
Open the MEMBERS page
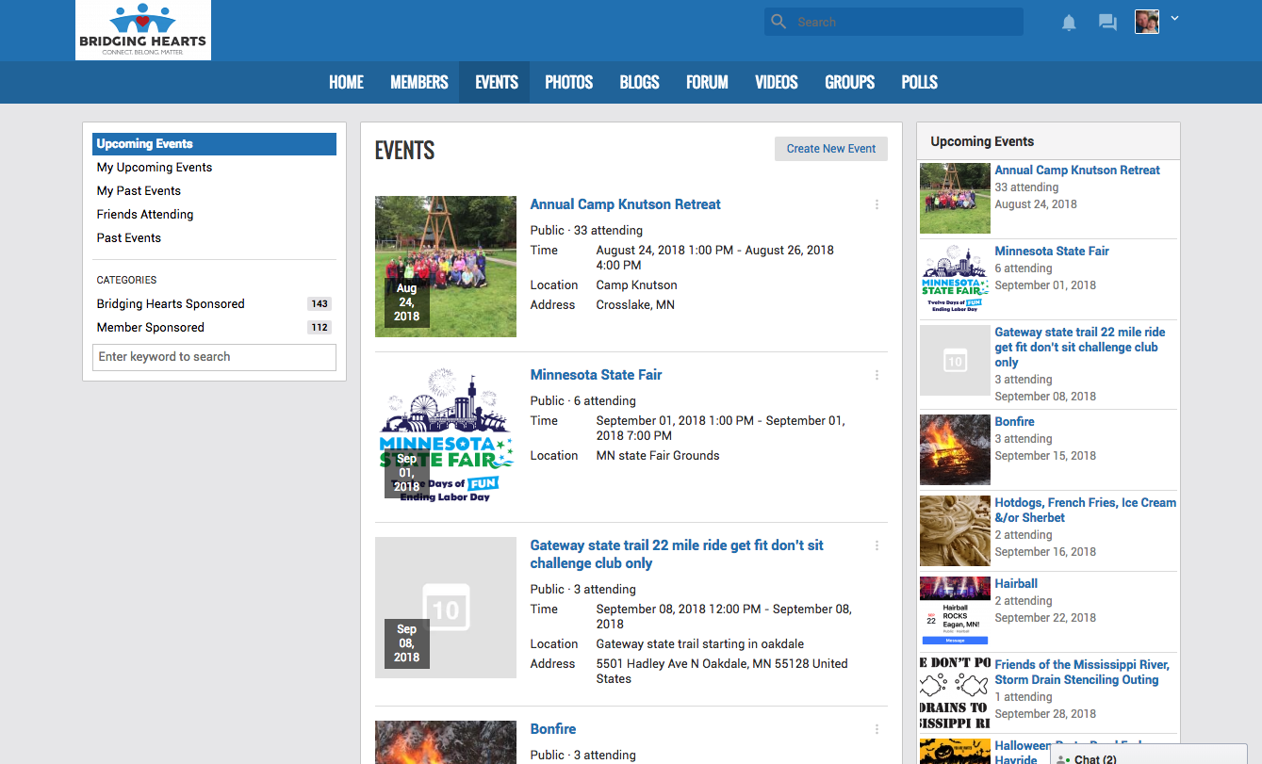click(x=419, y=83)
